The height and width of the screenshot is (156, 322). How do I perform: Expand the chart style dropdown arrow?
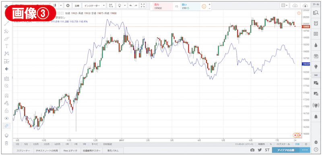click(x=61, y=5)
